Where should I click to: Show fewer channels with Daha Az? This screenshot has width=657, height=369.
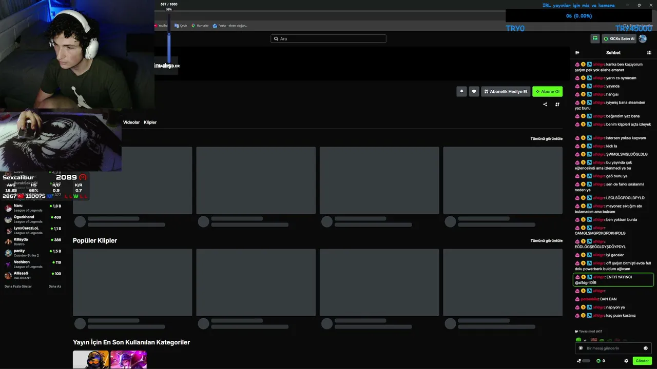point(55,286)
